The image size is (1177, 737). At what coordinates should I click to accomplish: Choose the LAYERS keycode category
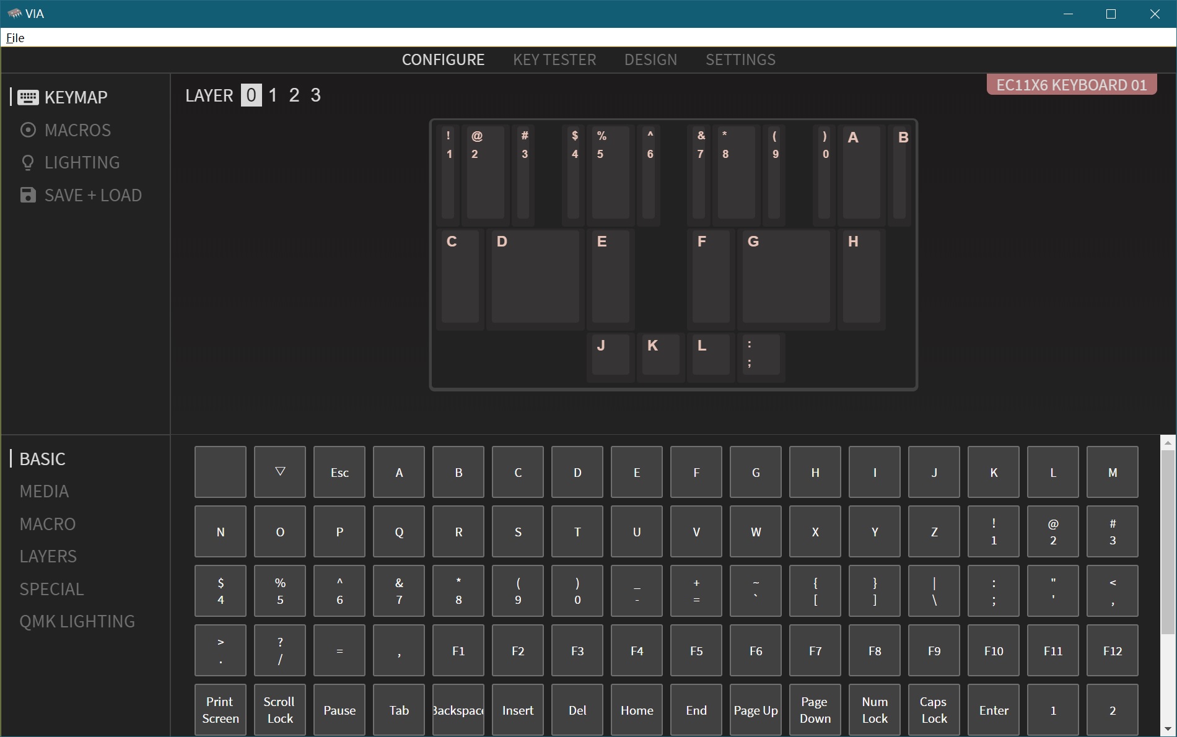tap(48, 556)
